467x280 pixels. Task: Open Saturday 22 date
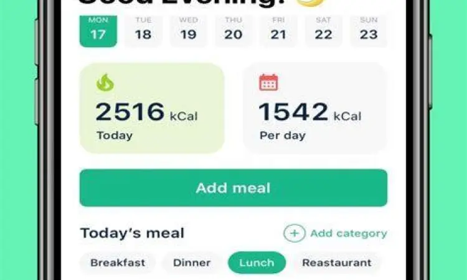[x=324, y=29]
